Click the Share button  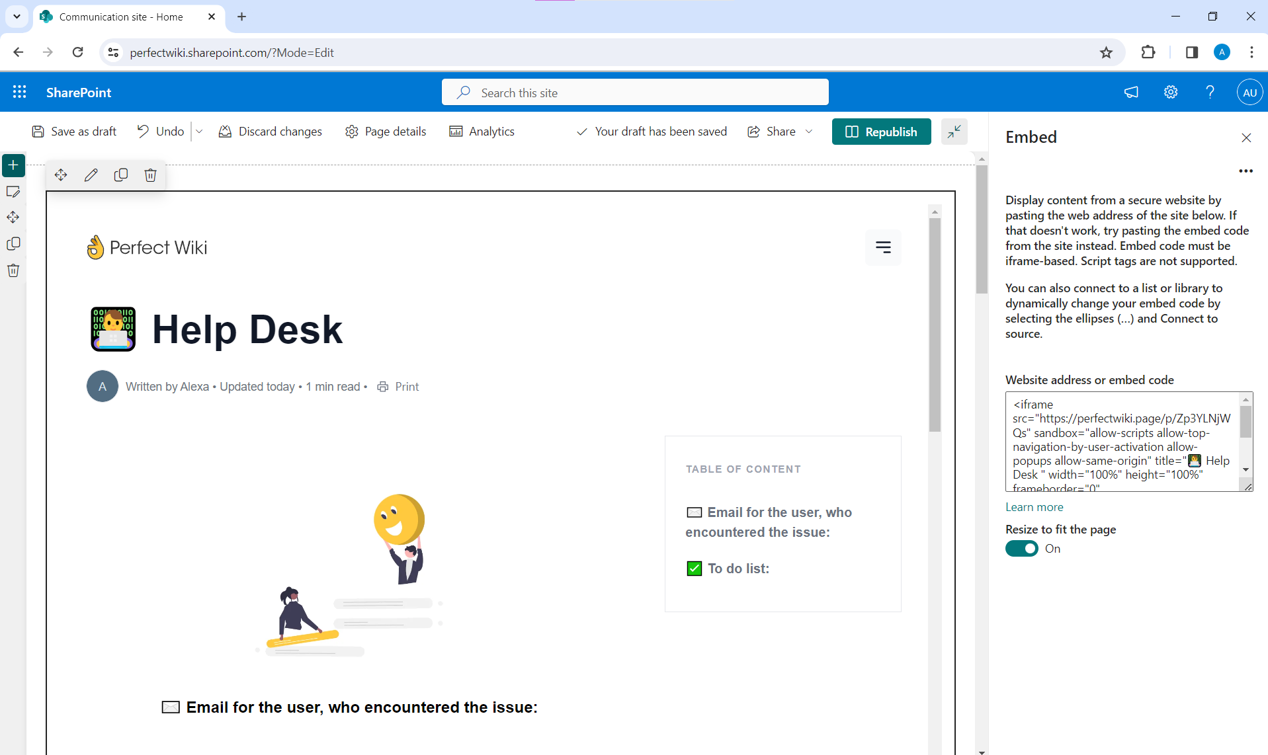coord(772,132)
